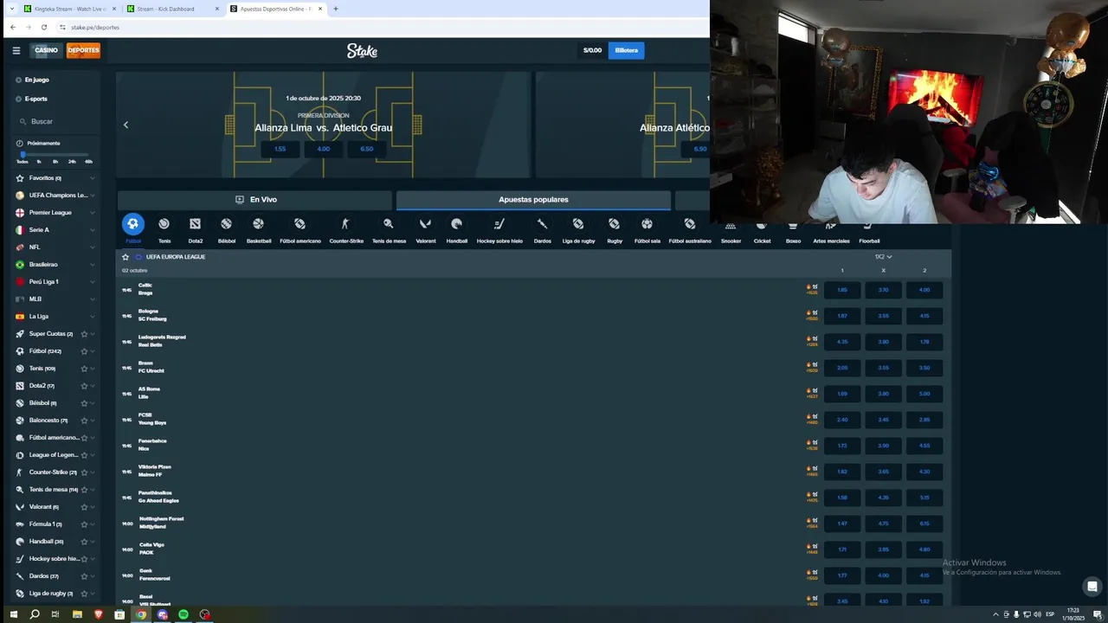Image resolution: width=1108 pixels, height=623 pixels.
Task: Favorite Super Cuotas with sidebar star
Action: point(84,334)
